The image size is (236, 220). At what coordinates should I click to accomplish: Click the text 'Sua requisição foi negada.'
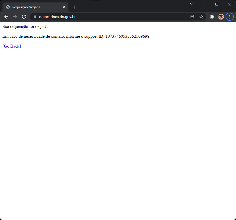point(25,27)
